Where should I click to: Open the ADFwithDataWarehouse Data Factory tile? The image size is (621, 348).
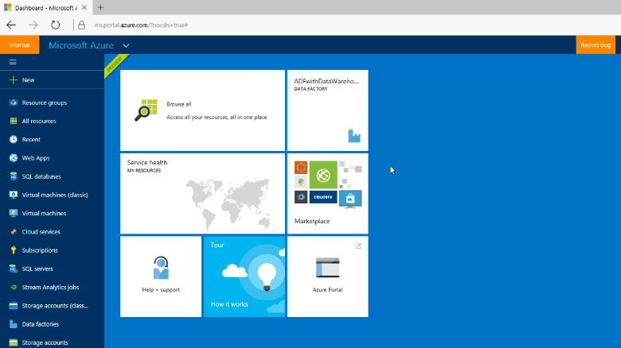coord(327,110)
